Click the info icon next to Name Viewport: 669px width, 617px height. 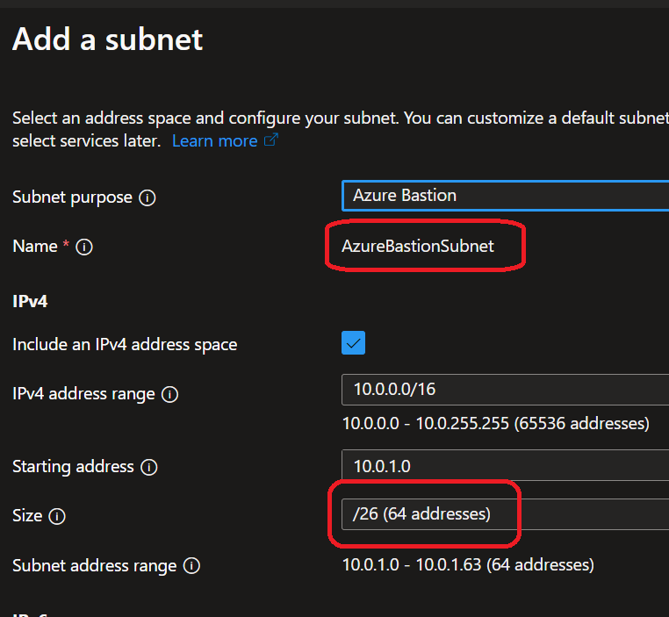pyautogui.click(x=84, y=248)
